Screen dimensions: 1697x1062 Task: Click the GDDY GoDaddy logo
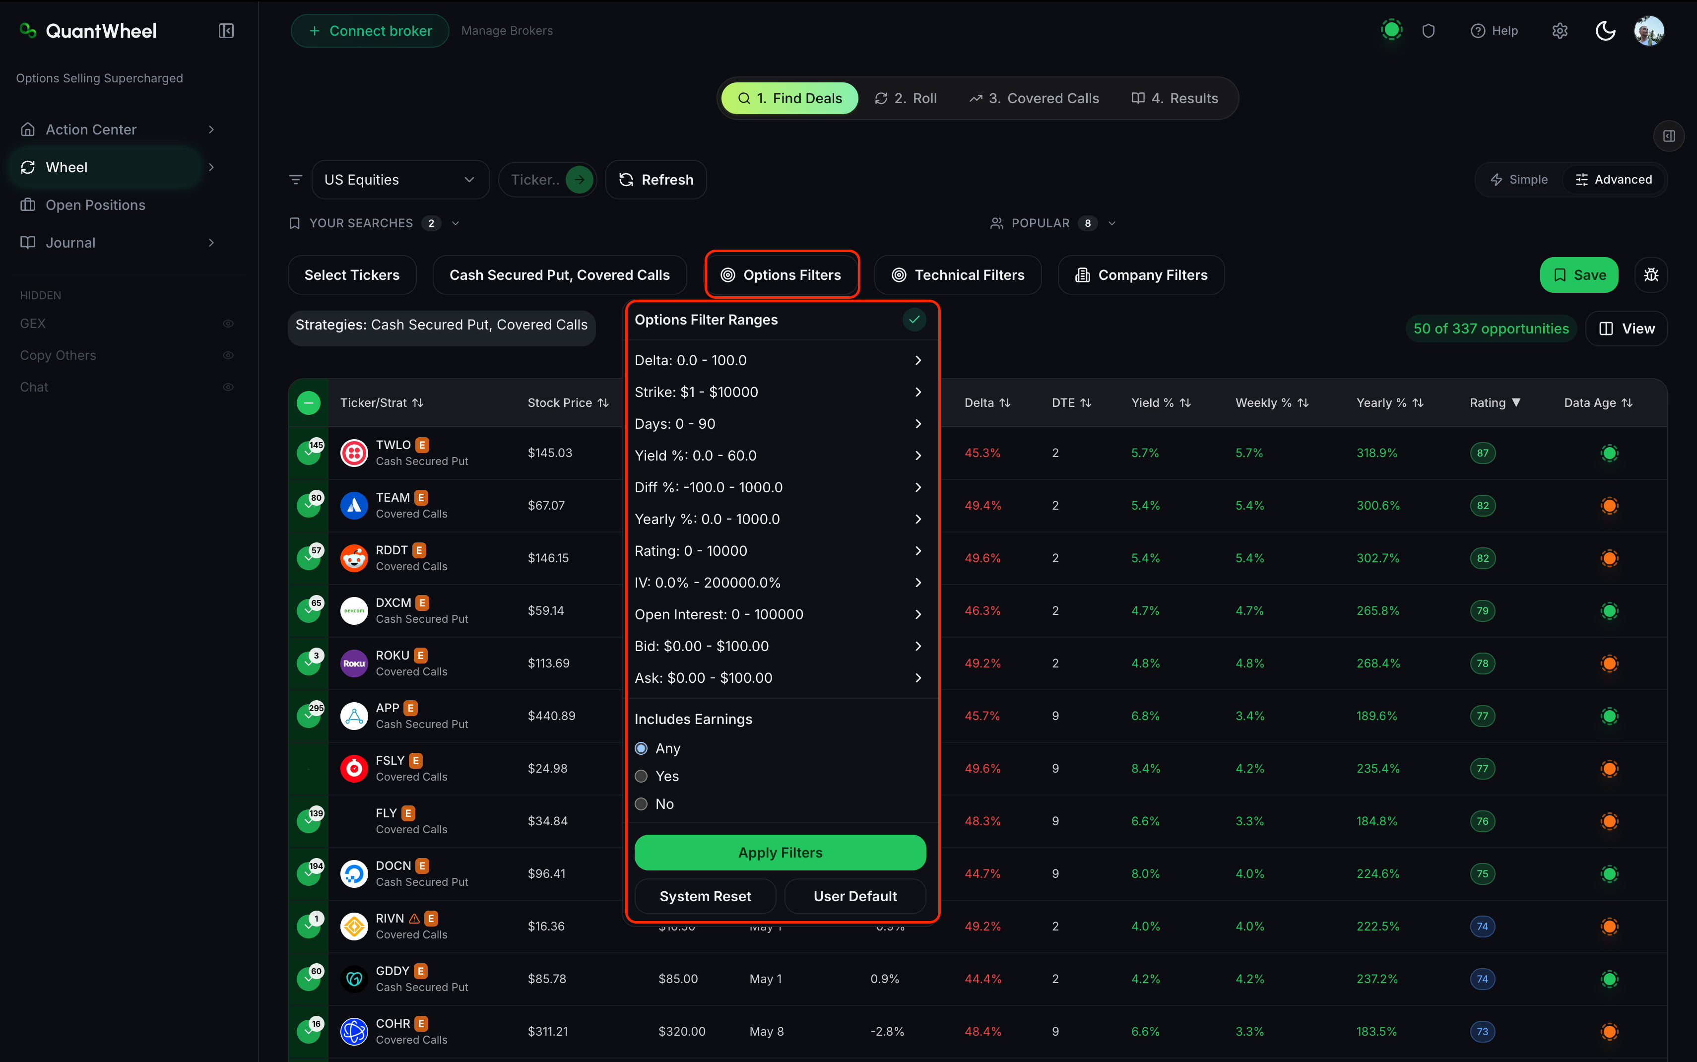(354, 979)
